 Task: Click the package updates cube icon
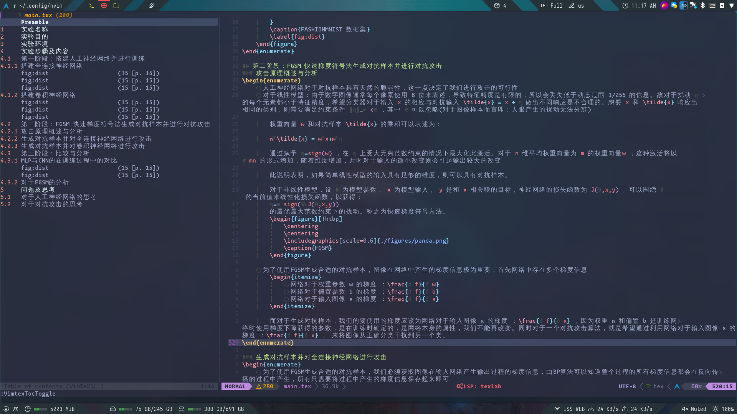(497, 5)
